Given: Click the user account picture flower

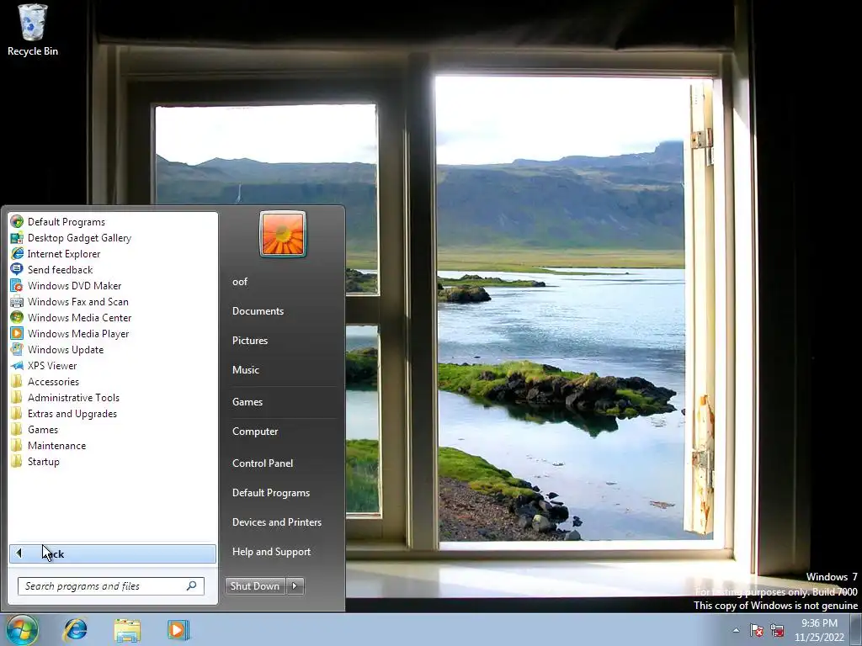Looking at the screenshot, I should pyautogui.click(x=283, y=234).
